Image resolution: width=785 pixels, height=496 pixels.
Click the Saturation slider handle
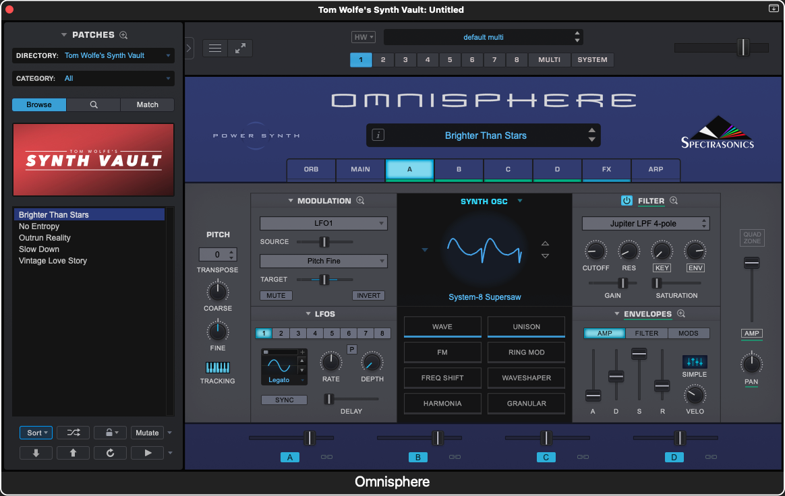tap(656, 283)
